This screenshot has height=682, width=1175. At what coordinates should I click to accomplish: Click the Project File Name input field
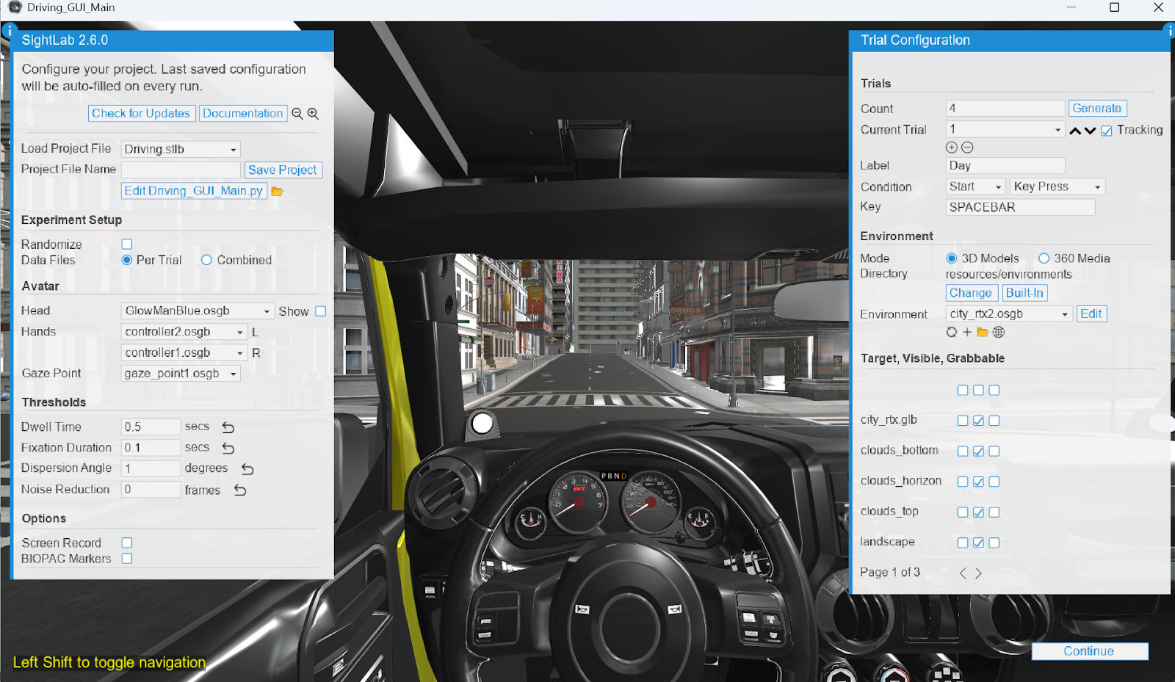[x=181, y=170]
